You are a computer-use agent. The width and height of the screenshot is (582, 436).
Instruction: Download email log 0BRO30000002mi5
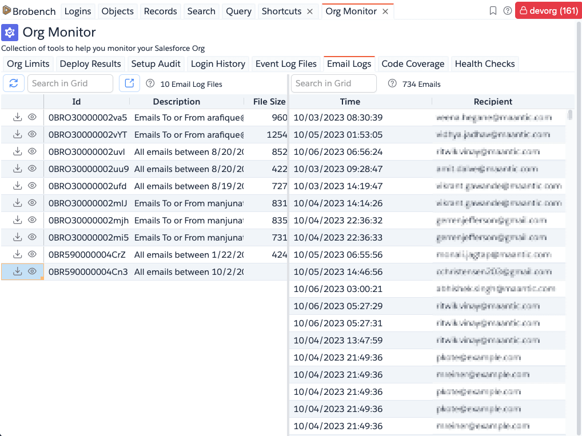(x=18, y=237)
